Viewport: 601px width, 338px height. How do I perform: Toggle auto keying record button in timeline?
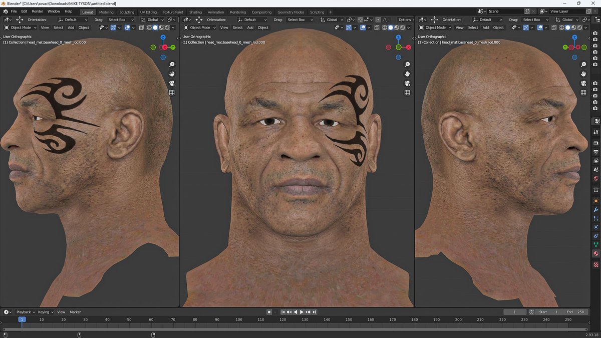pyautogui.click(x=269, y=312)
